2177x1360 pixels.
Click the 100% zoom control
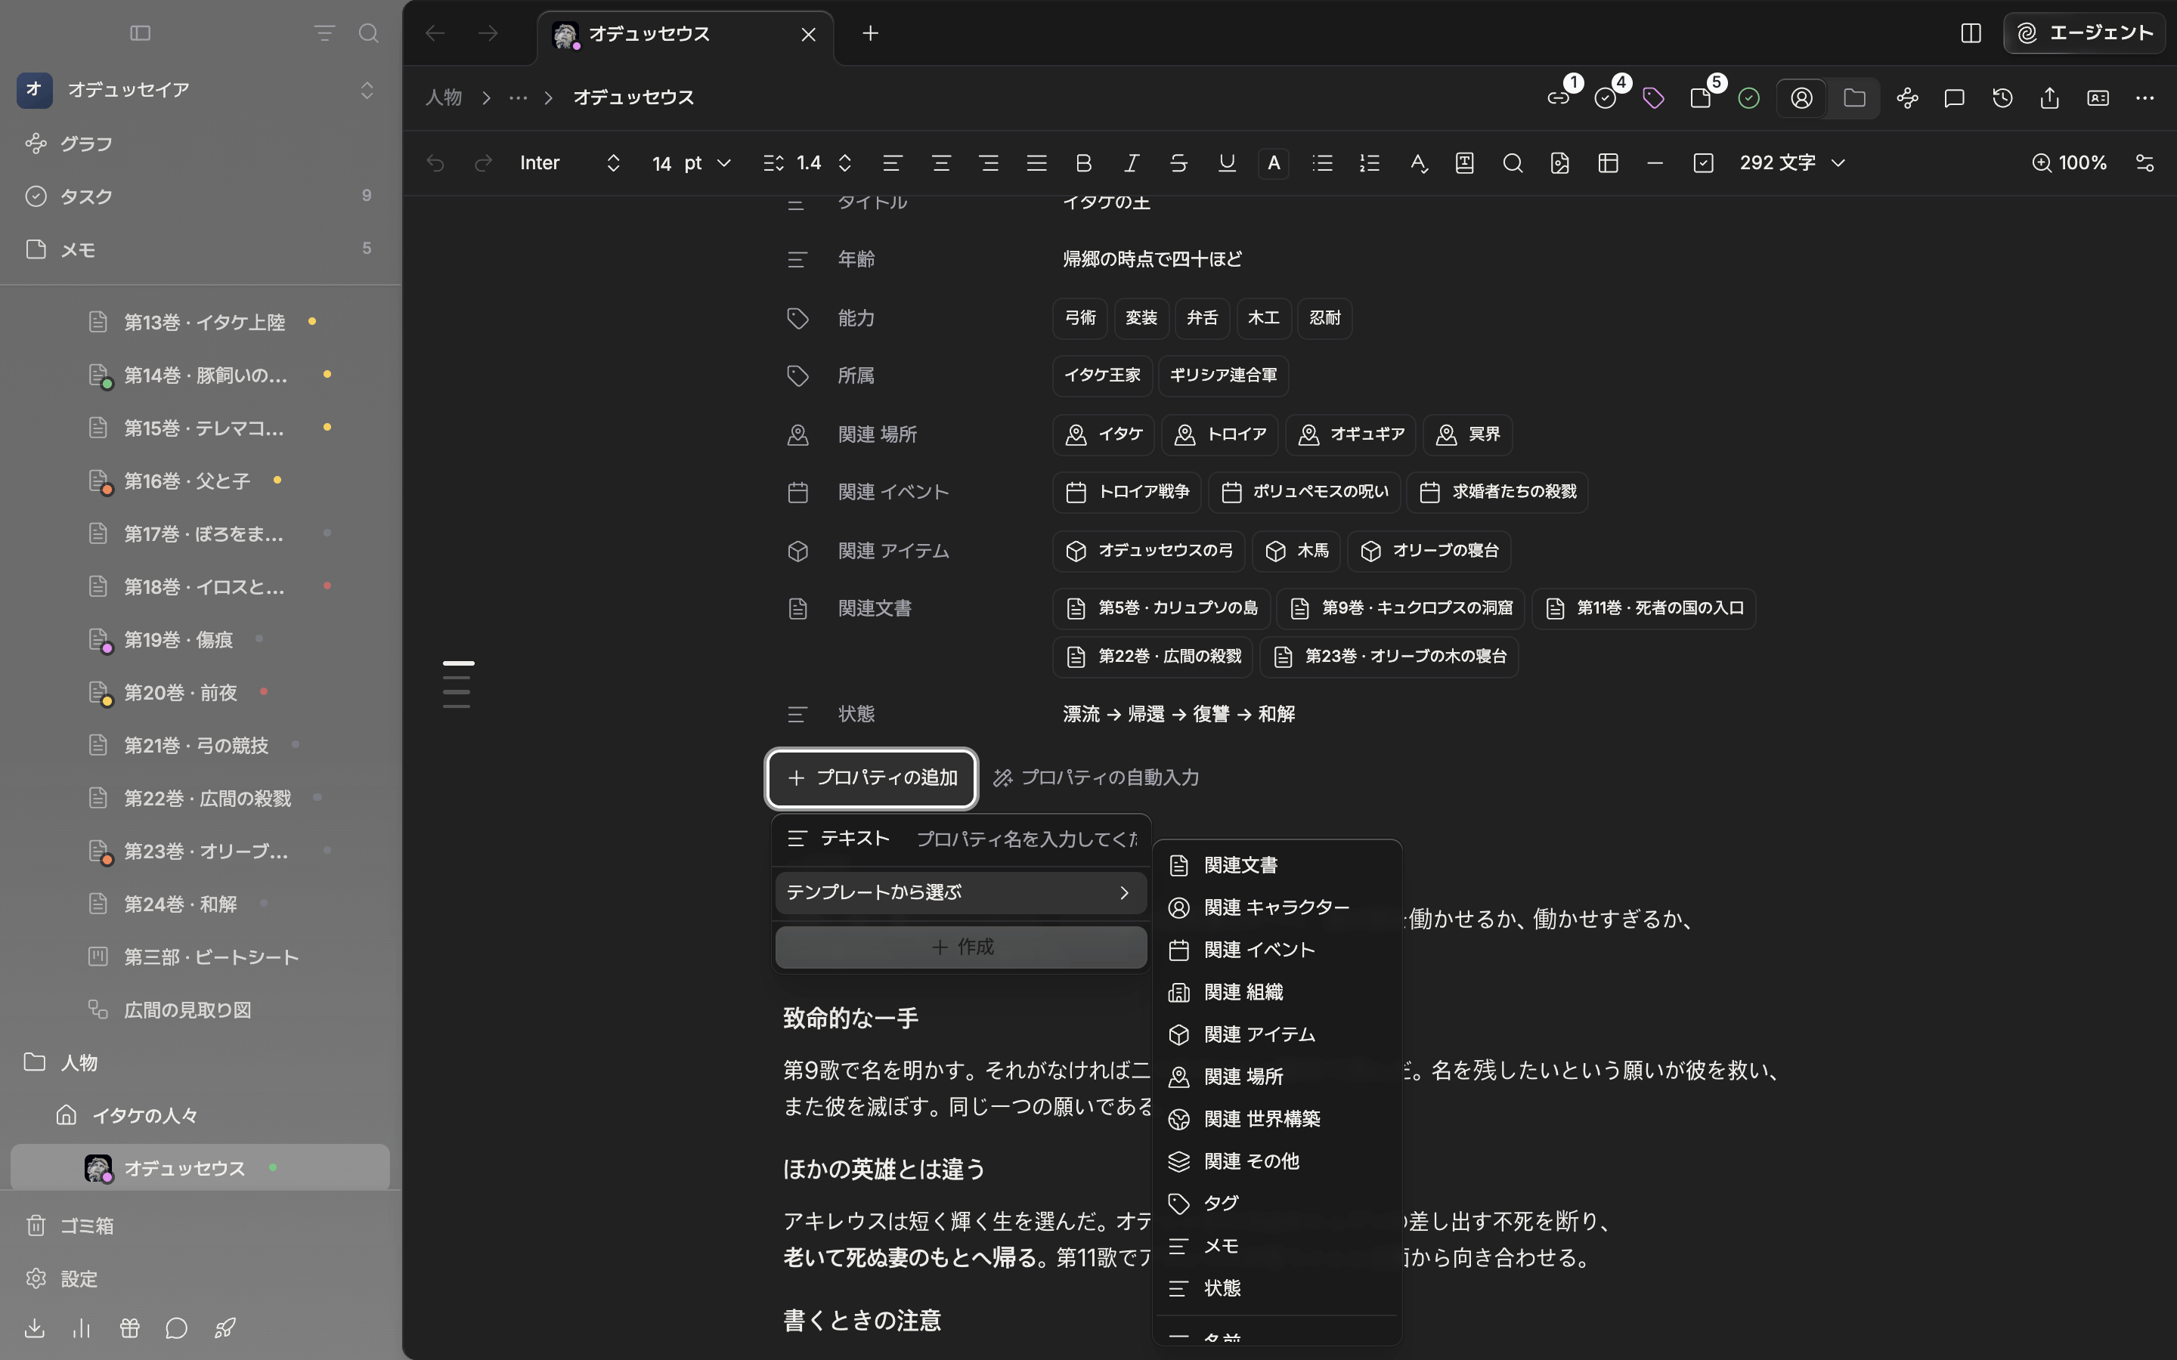tap(2069, 162)
